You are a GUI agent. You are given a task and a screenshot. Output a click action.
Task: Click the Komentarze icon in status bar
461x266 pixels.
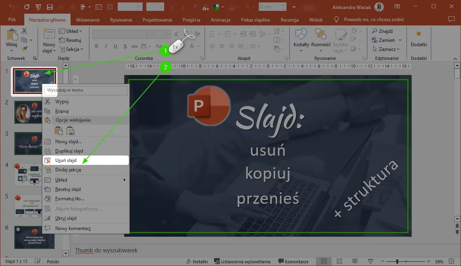tap(281, 261)
